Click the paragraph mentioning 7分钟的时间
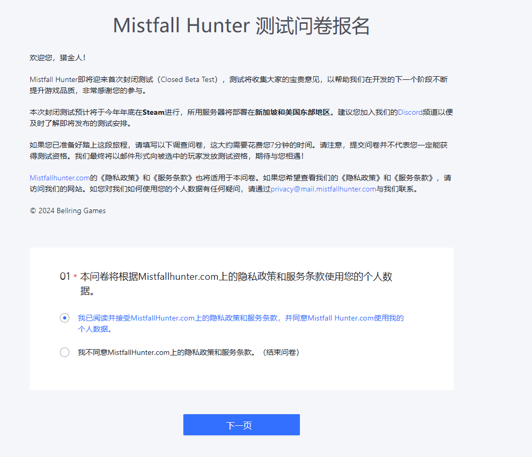The width and height of the screenshot is (532, 457). [x=238, y=150]
